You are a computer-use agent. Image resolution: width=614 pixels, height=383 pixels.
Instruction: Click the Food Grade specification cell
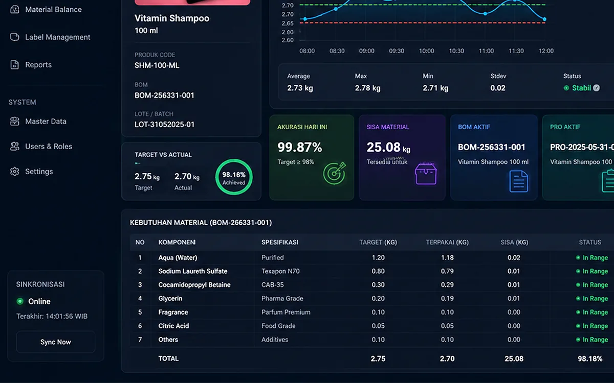click(279, 326)
